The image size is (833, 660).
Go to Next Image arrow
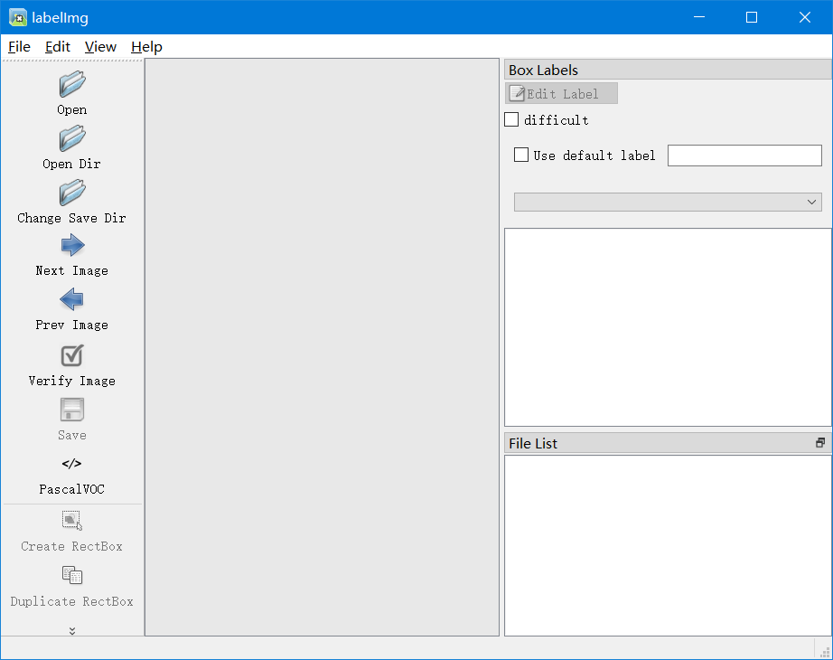[72, 246]
